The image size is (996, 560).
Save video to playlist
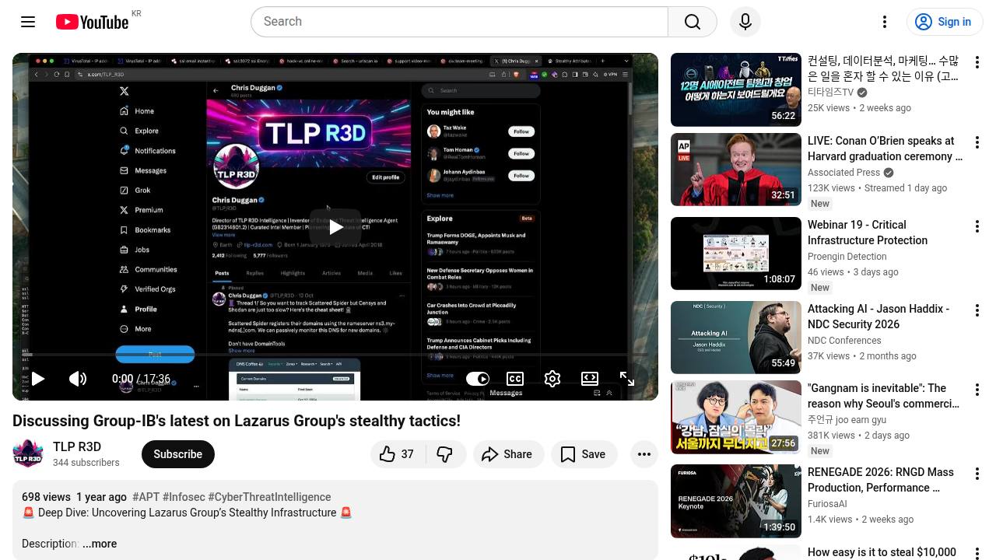click(584, 454)
